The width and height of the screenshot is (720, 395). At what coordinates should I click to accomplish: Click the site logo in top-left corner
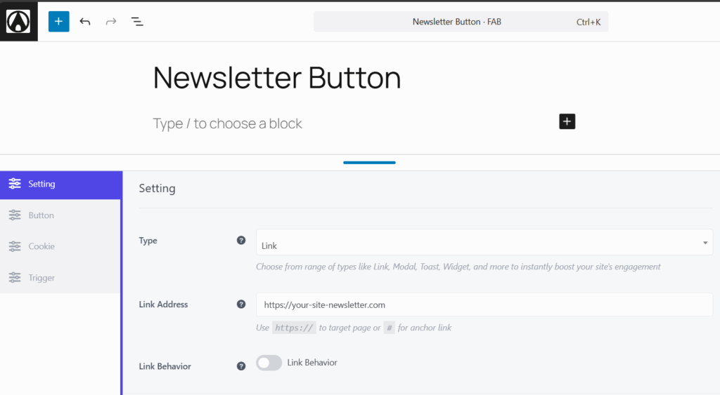(x=18, y=21)
